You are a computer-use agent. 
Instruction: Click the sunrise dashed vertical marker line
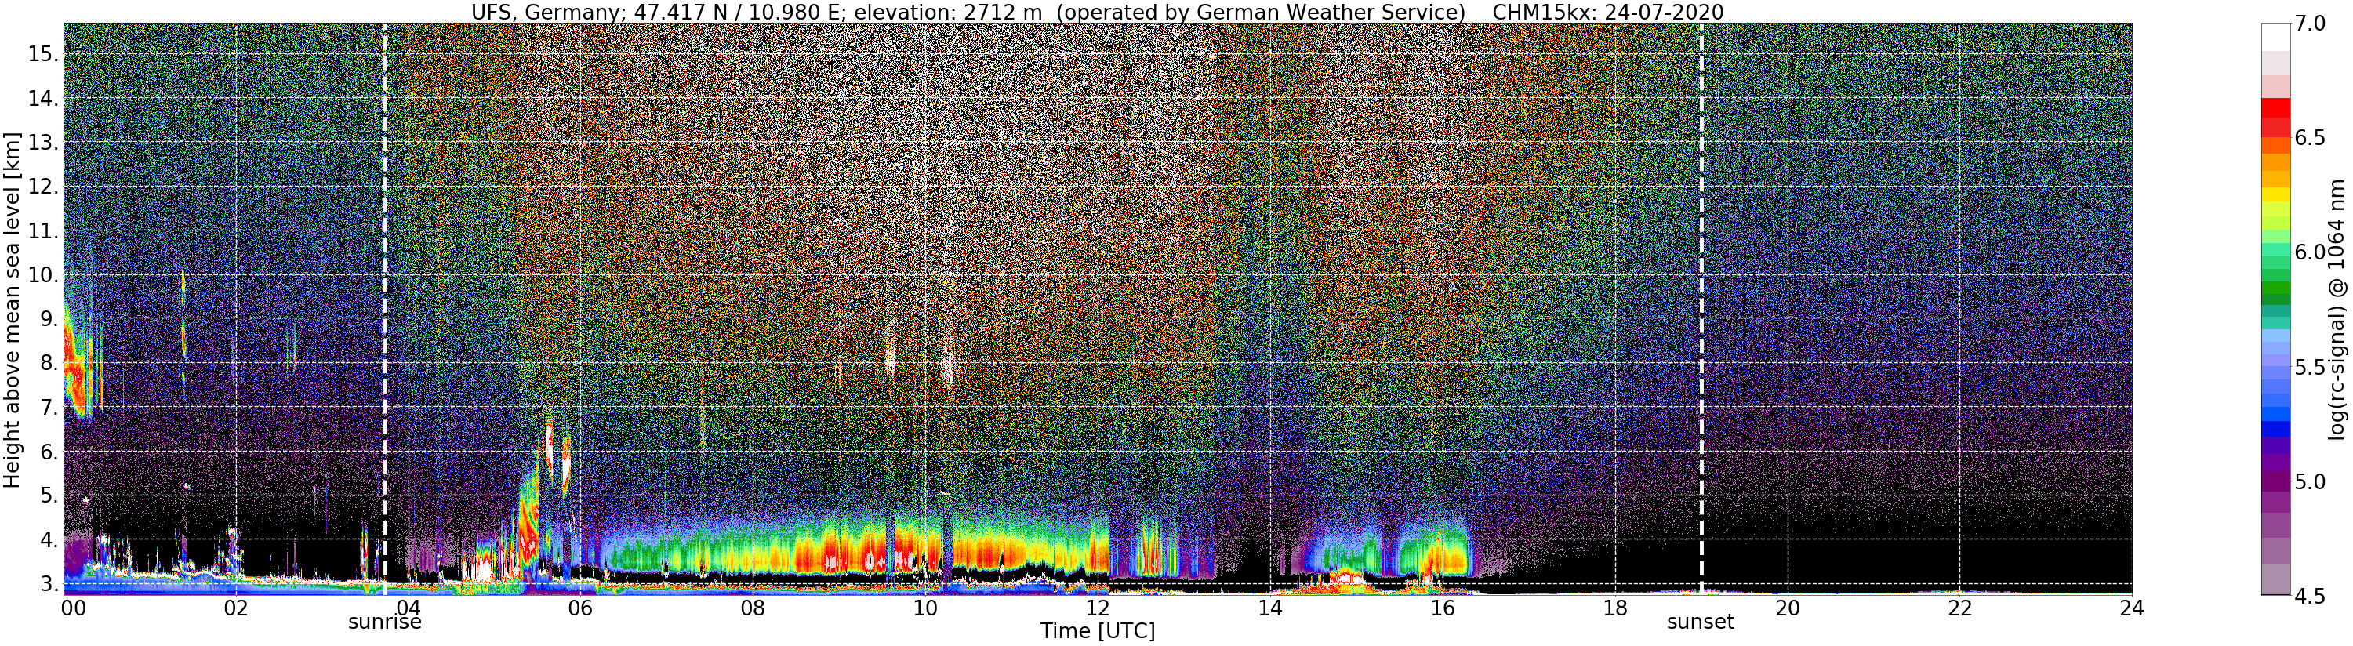384,309
